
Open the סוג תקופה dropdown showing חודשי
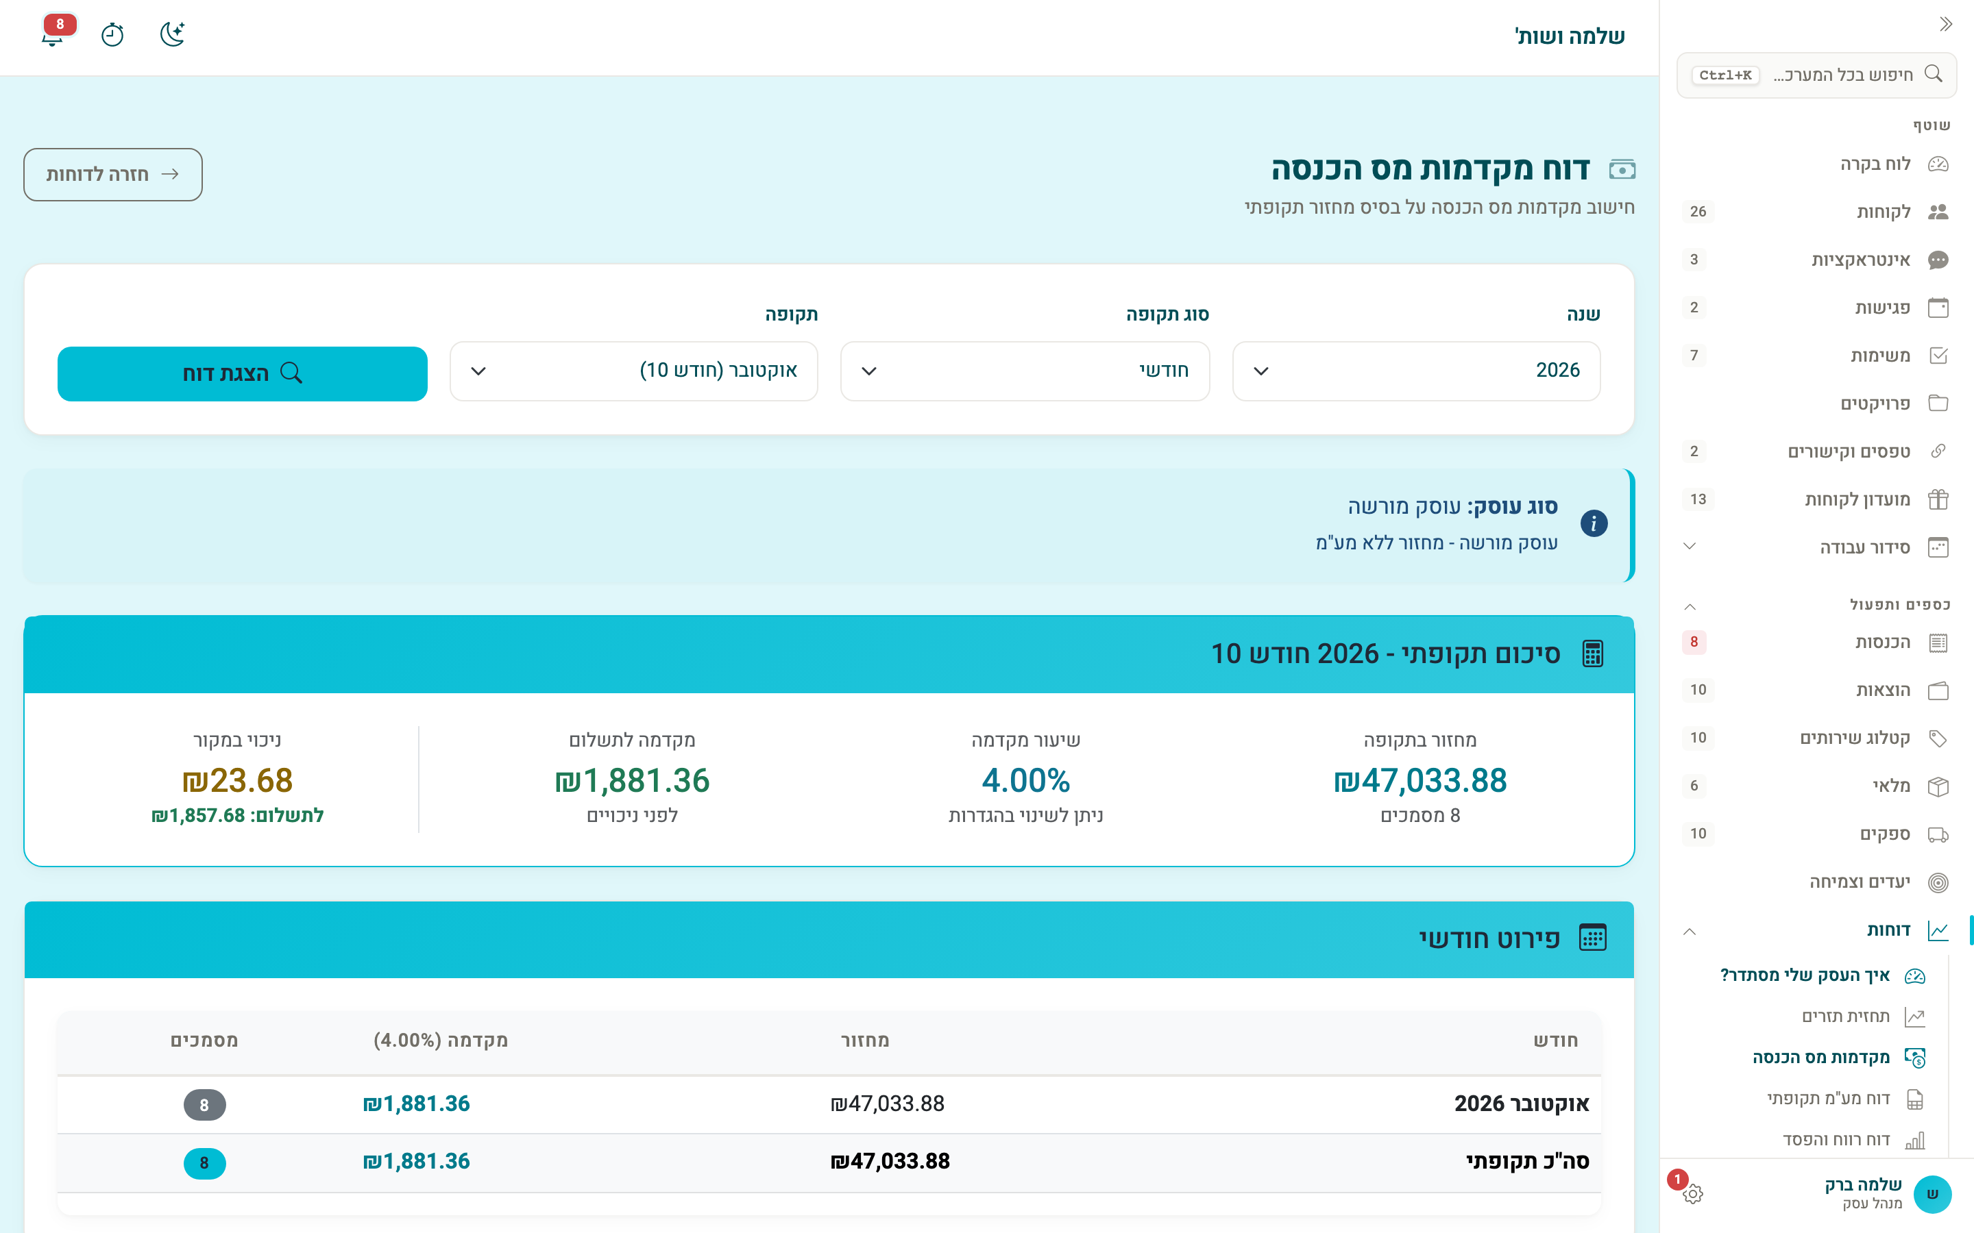click(x=1025, y=371)
